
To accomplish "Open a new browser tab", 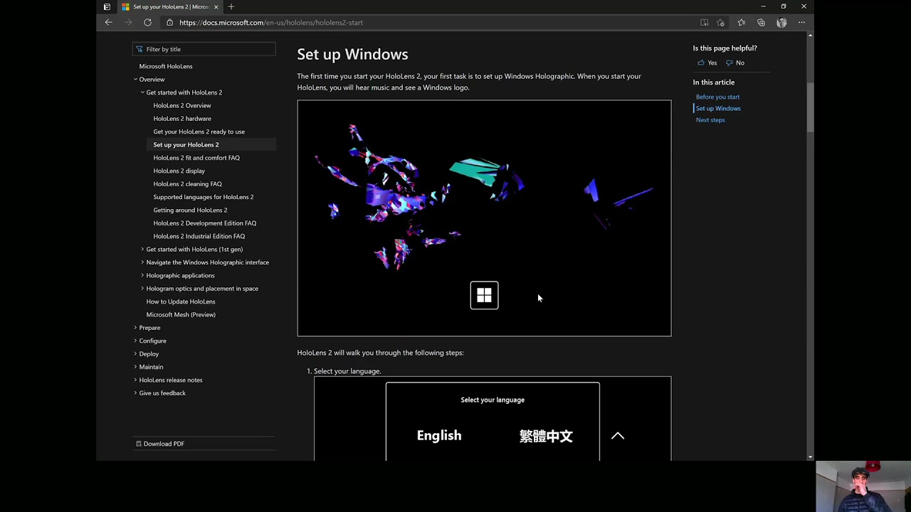I will point(231,6).
